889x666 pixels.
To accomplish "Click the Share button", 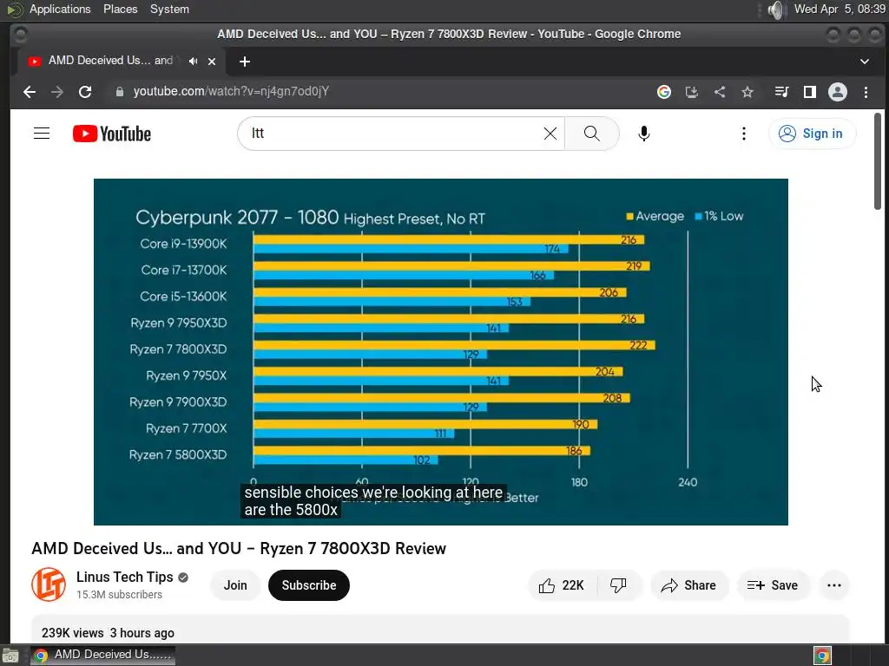I will pos(688,585).
